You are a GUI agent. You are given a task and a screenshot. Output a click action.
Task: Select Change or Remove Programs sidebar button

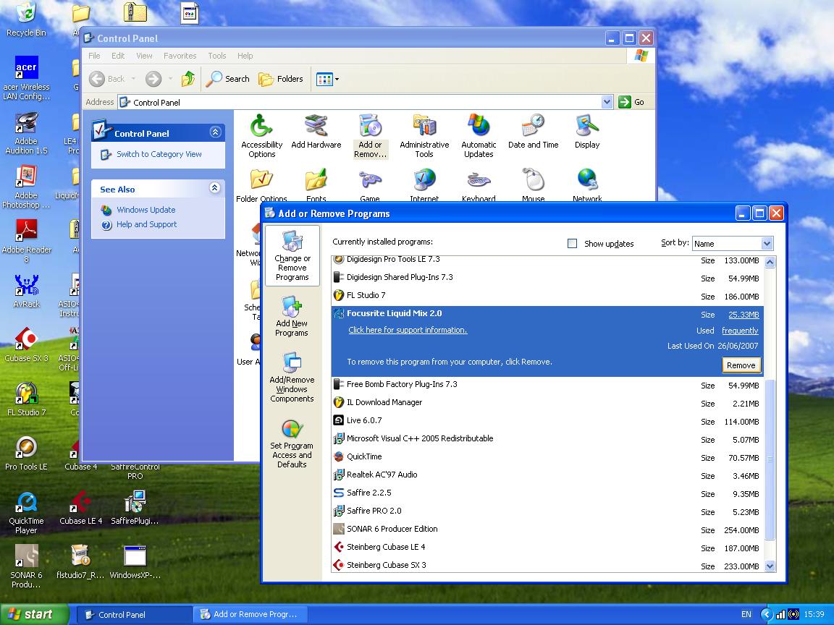(292, 255)
